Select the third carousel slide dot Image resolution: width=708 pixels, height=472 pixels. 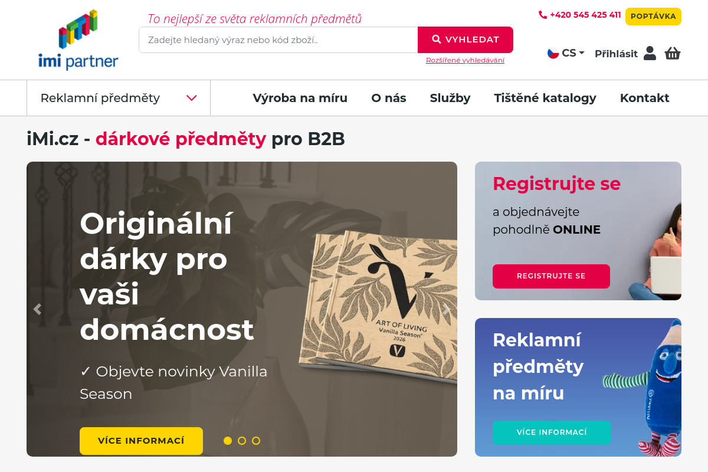256,441
